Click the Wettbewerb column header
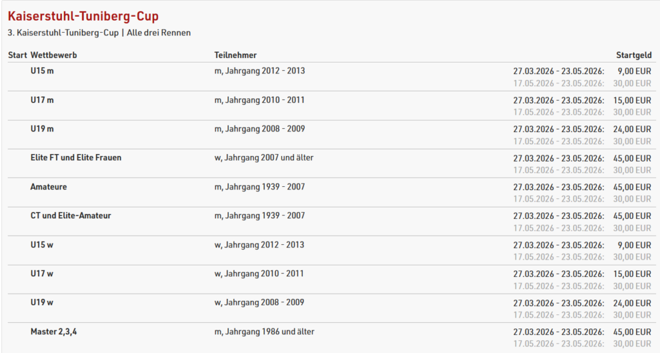 pyautogui.click(x=53, y=55)
